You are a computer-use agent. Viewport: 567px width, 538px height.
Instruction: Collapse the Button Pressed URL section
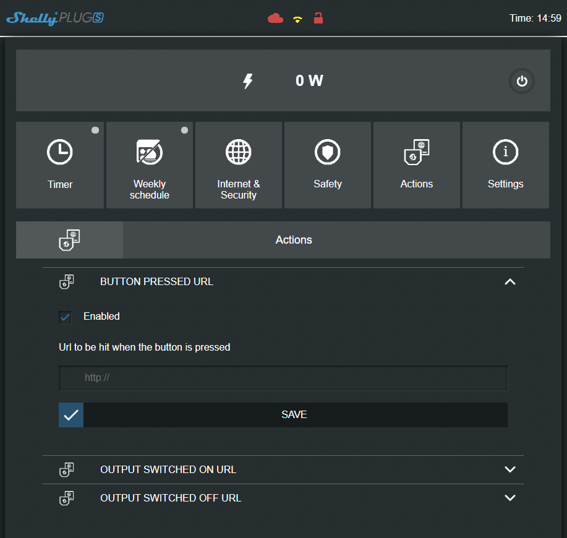(509, 282)
